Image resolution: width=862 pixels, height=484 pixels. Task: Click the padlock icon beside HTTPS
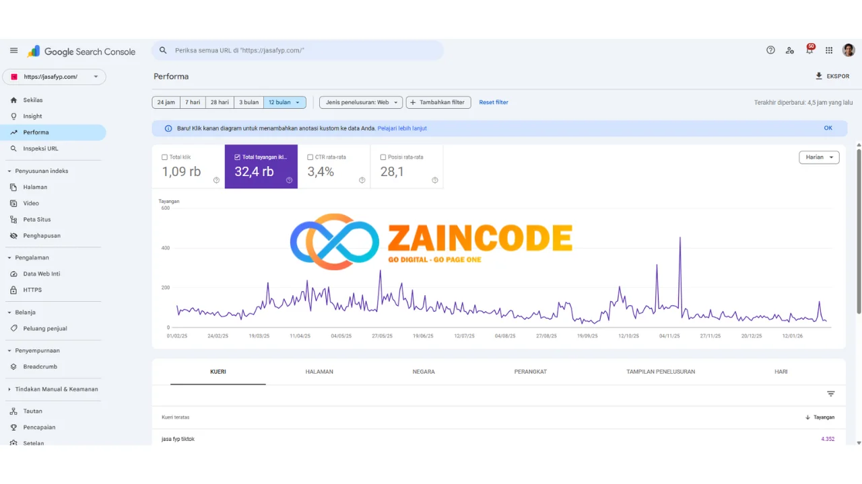click(13, 290)
